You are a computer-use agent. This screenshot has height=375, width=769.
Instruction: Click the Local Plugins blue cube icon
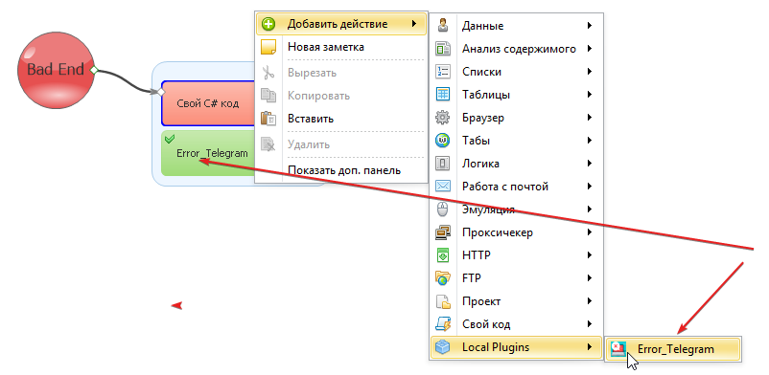pyautogui.click(x=443, y=347)
